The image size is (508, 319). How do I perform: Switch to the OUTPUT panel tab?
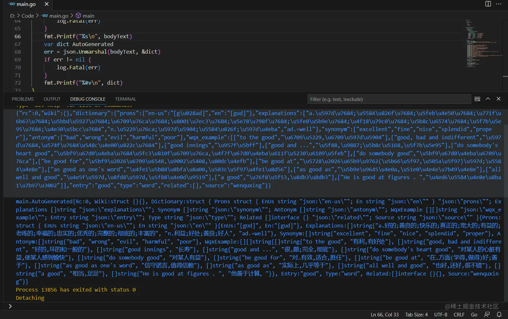point(52,99)
